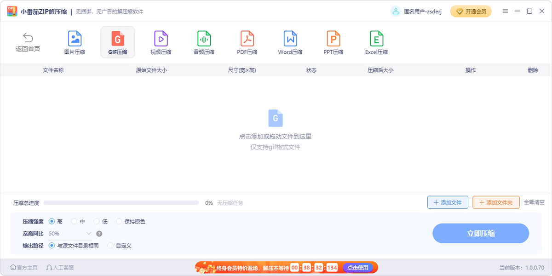Viewport: 552px width, 276px height.
Task: Open 人工客服 support link
Action: click(60, 267)
